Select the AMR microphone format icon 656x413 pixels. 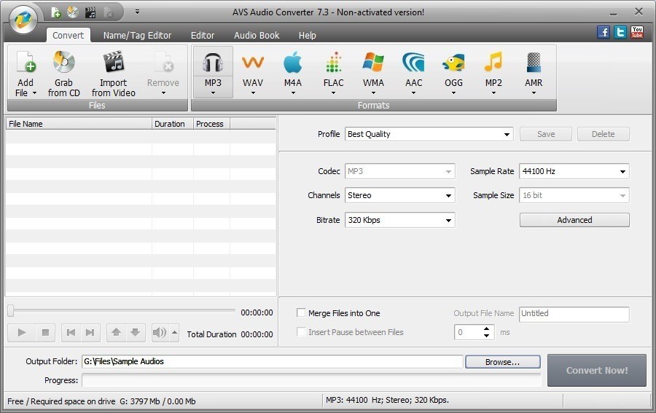pos(534,63)
